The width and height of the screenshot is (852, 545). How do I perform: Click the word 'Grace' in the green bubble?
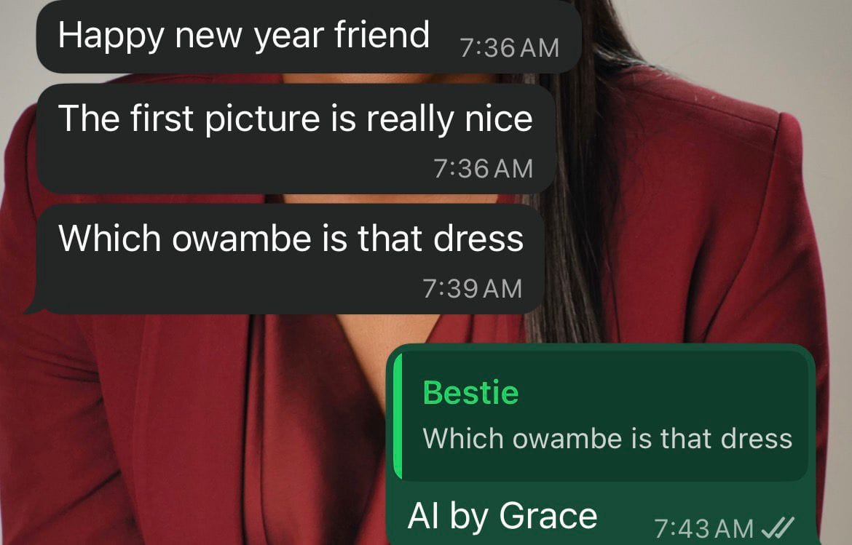[x=548, y=516]
